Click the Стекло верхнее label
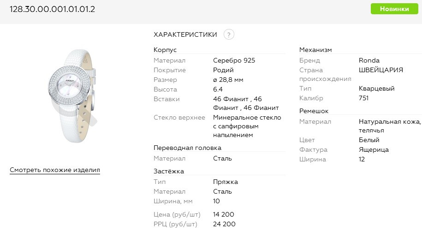This screenshot has height=235, width=422. point(179,118)
